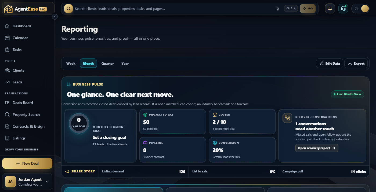Click the Pipeline briefcase icon
The width and height of the screenshot is (376, 192).
[145, 143]
